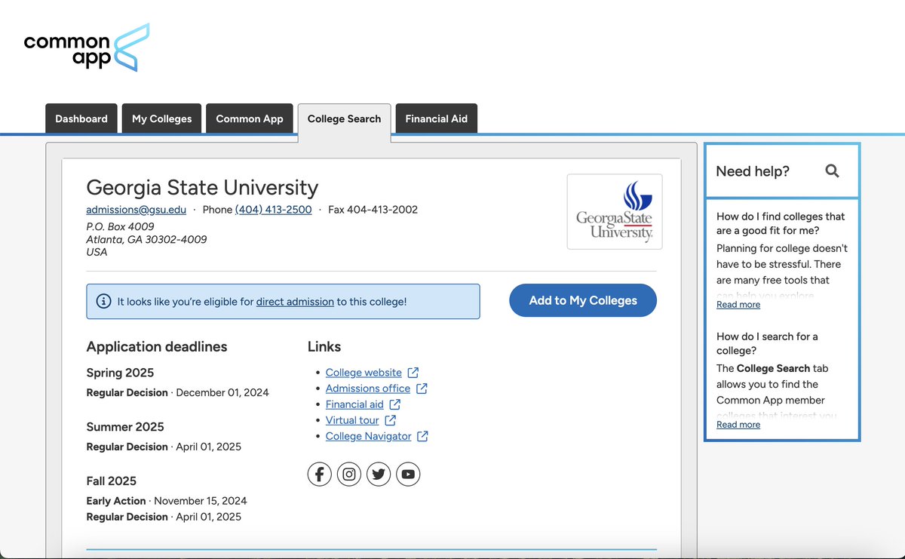Click external-link icon beside College Navigator

423,436
